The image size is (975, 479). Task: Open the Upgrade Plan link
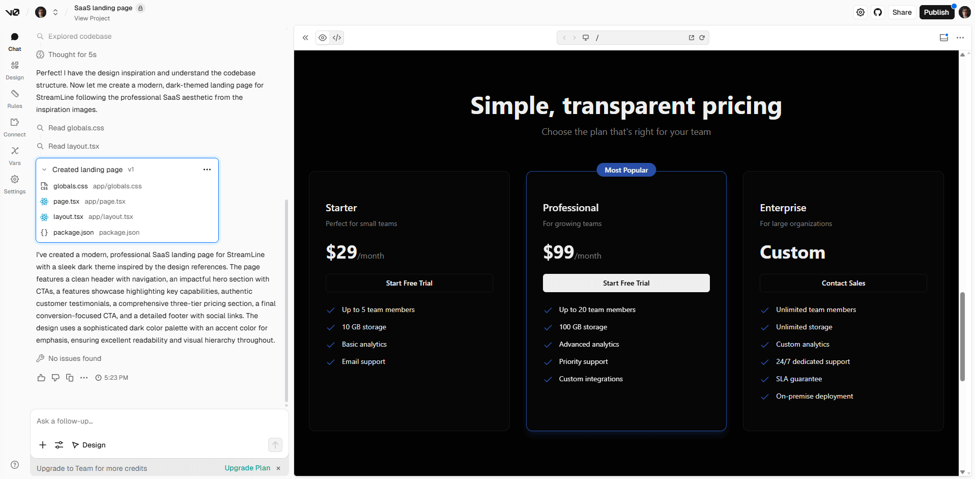click(247, 468)
